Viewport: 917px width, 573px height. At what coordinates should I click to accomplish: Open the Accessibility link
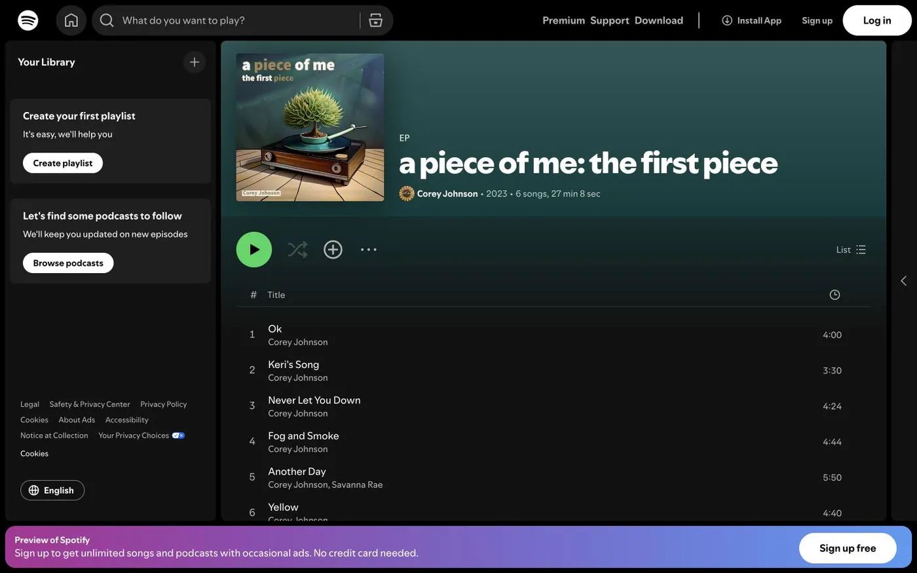coord(127,420)
